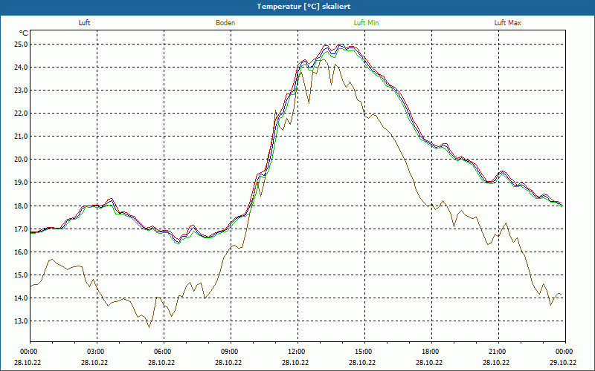This screenshot has width=595, height=371.
Task: Click the 03:00 time axis label
Action: click(x=97, y=352)
